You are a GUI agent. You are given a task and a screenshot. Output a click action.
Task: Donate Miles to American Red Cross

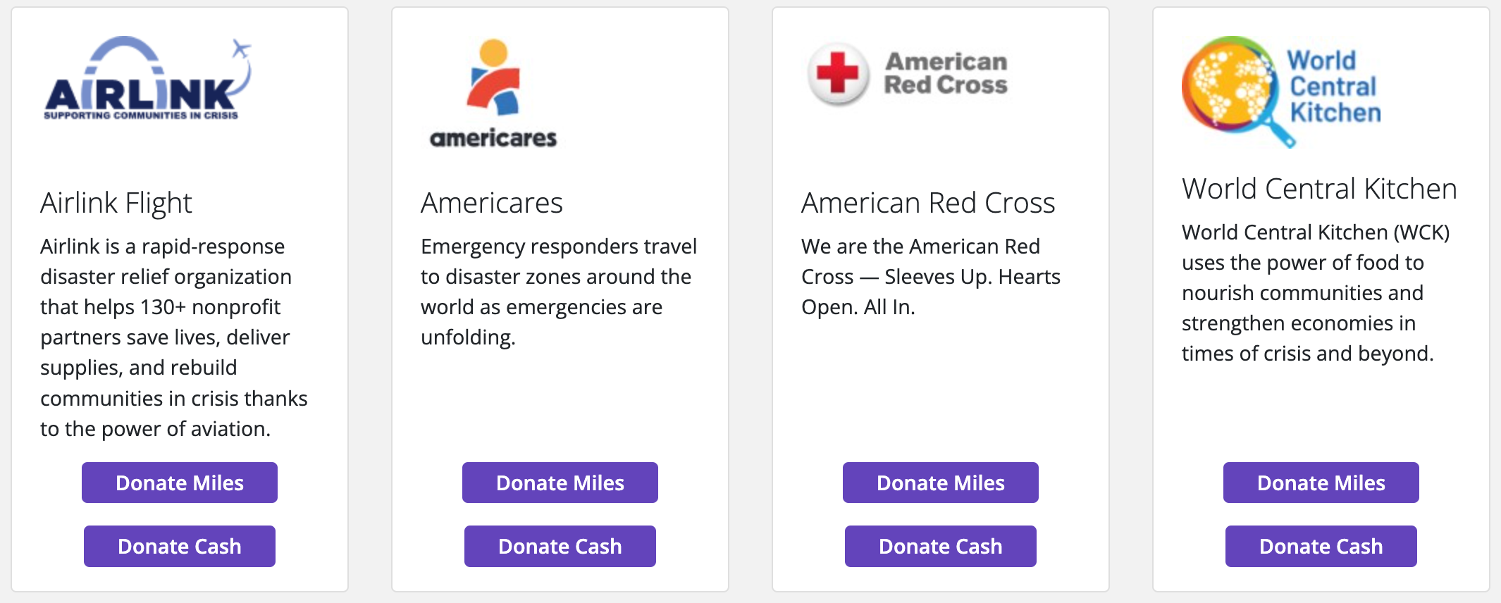pyautogui.click(x=939, y=483)
